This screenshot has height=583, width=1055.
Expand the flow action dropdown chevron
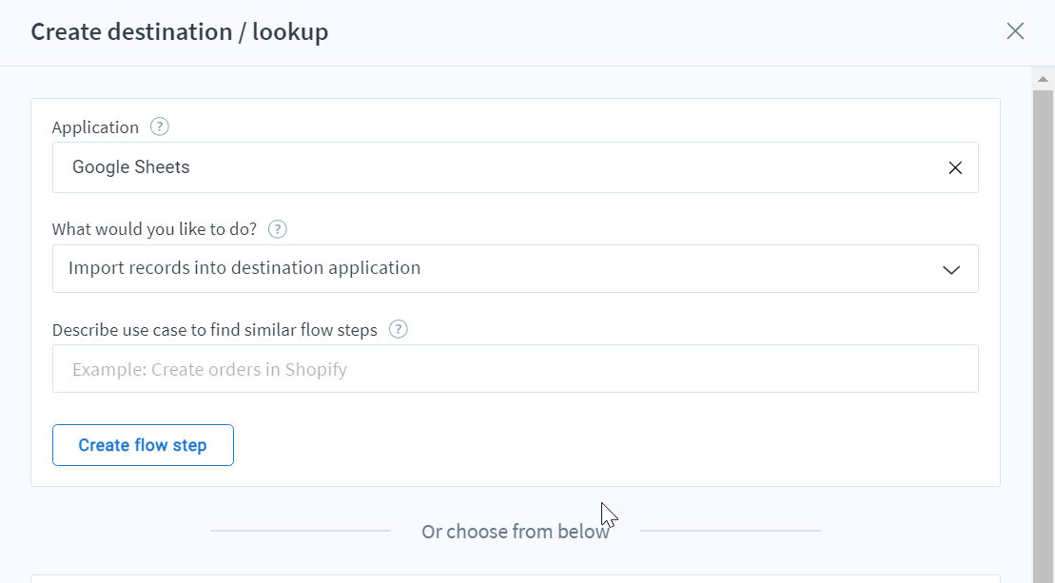[950, 269]
